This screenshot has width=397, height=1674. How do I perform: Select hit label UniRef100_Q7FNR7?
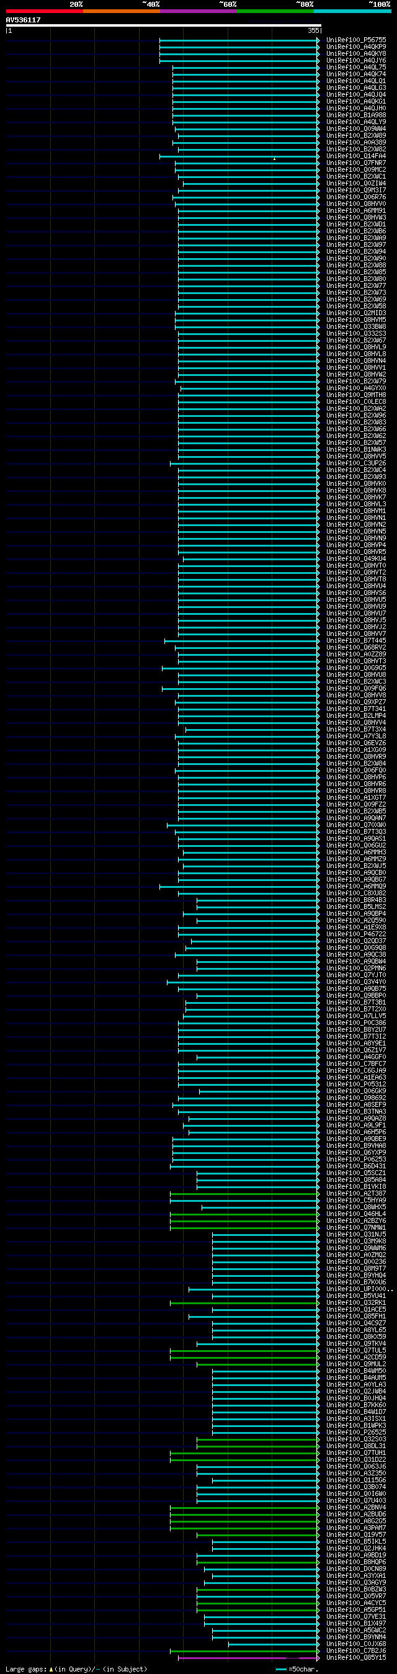(356, 163)
